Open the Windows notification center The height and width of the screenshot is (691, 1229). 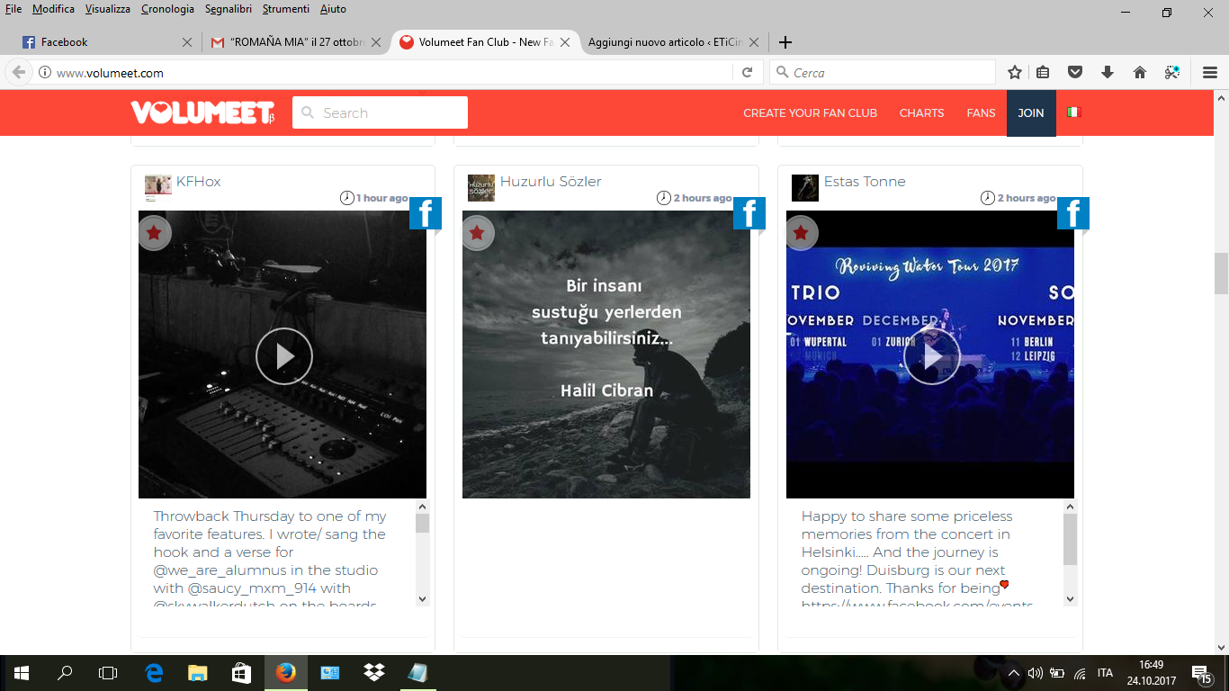[1201, 673]
